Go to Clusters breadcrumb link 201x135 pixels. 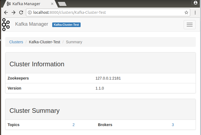click(x=16, y=42)
